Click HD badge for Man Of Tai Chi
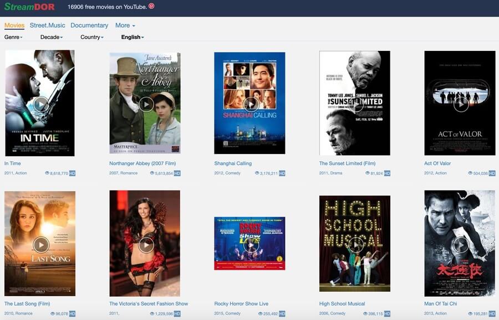 tap(492, 314)
